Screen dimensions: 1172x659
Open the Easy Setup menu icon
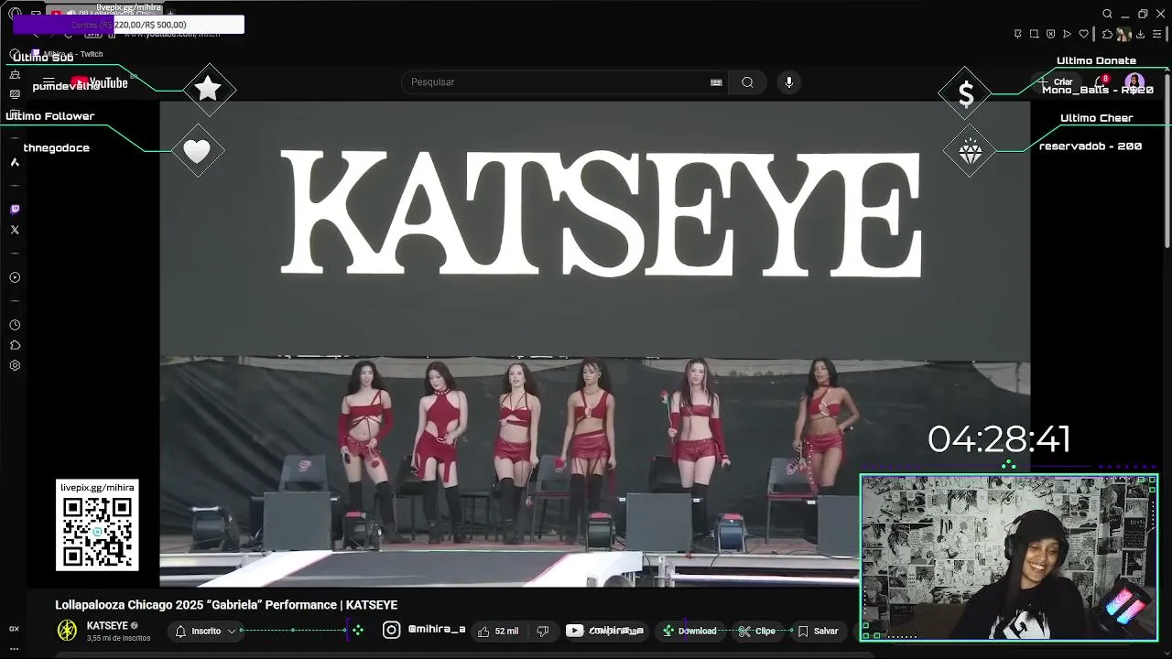pyautogui.click(x=1157, y=34)
